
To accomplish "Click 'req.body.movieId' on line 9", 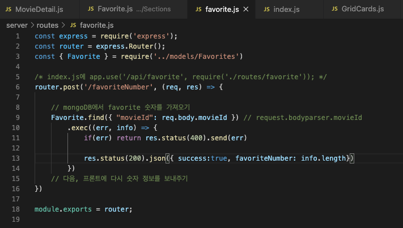I will coord(194,118).
